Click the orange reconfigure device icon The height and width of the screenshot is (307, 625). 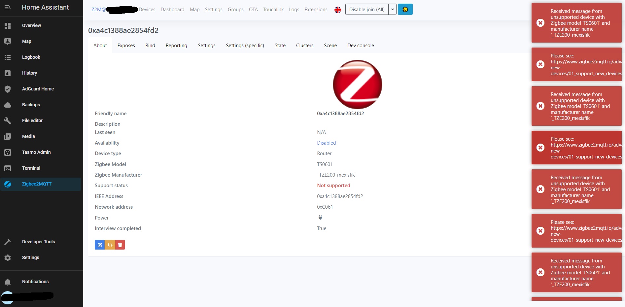[x=110, y=245]
